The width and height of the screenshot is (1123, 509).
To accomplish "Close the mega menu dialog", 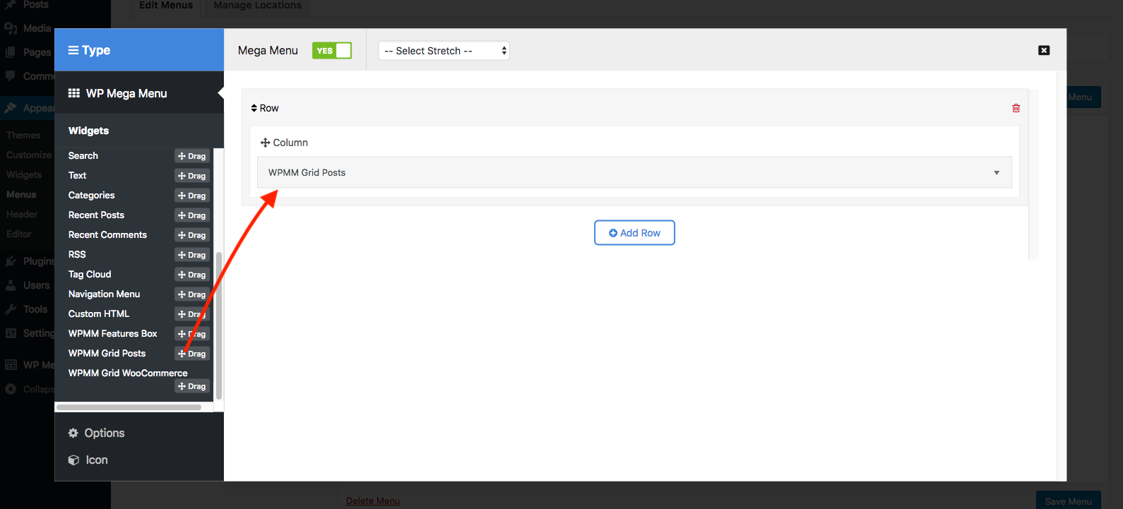I will (1044, 50).
